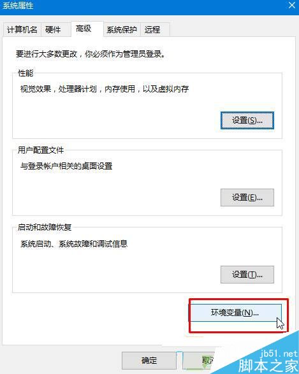Click the 系统启动、系统故障和调试信息 description
The image size is (299, 374).
tap(74, 244)
